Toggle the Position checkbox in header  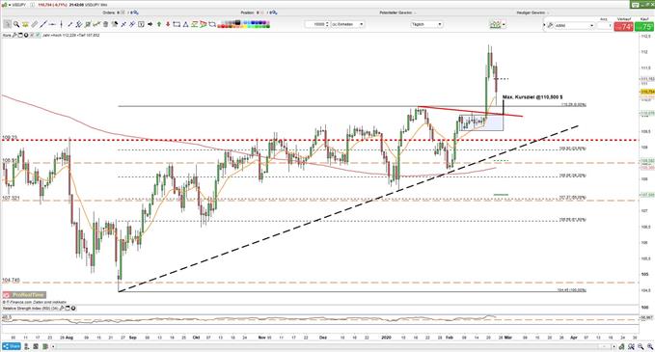pos(262,13)
